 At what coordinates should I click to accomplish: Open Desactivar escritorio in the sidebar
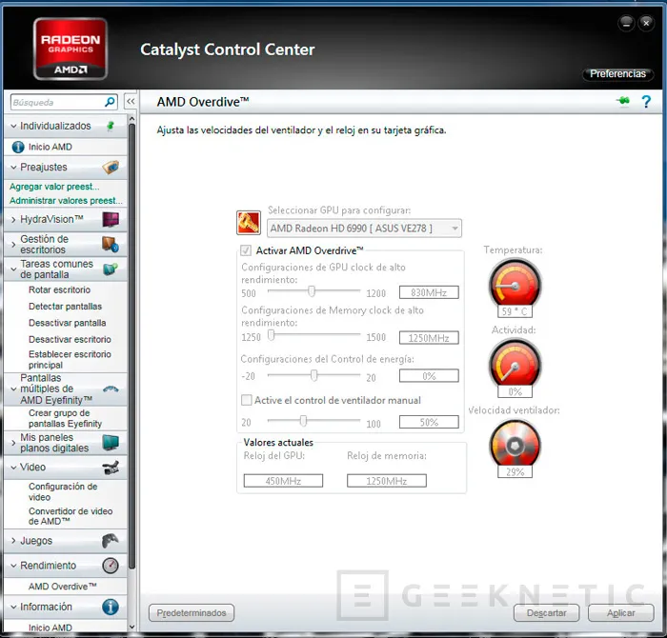pyautogui.click(x=70, y=340)
